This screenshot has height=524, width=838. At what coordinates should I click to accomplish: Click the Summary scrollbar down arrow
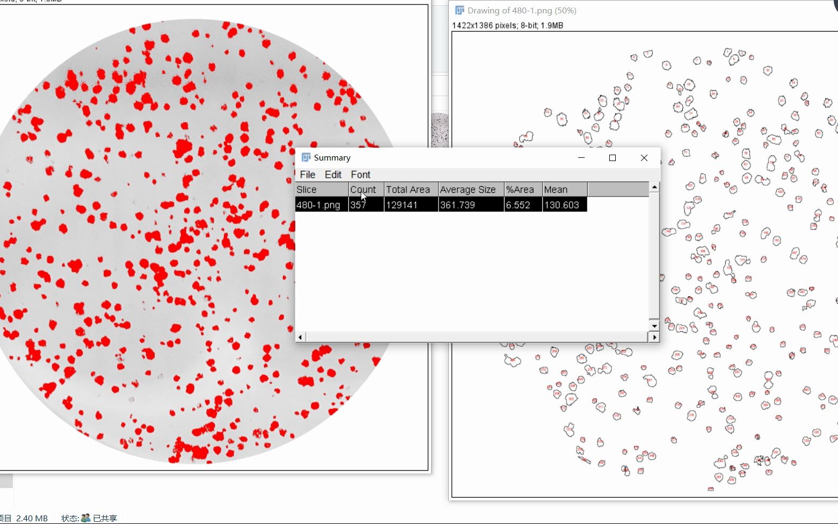tap(654, 326)
